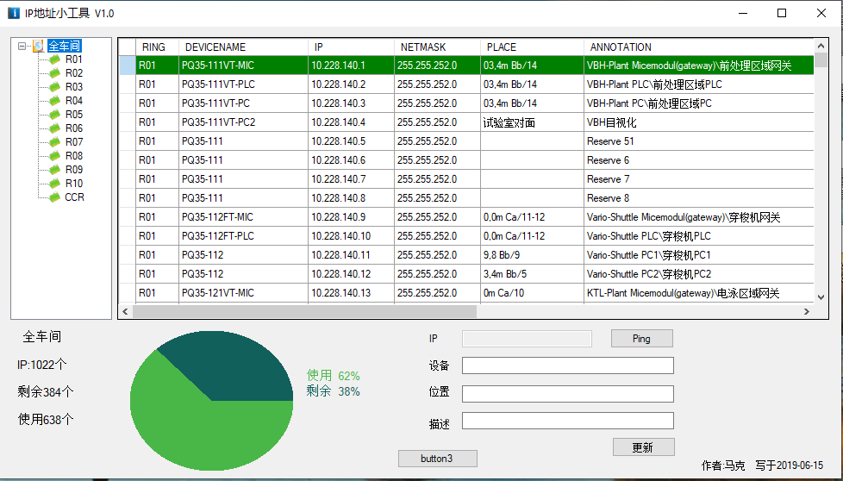The image size is (843, 481).
Task: Sort by the IP column header
Action: (x=351, y=47)
